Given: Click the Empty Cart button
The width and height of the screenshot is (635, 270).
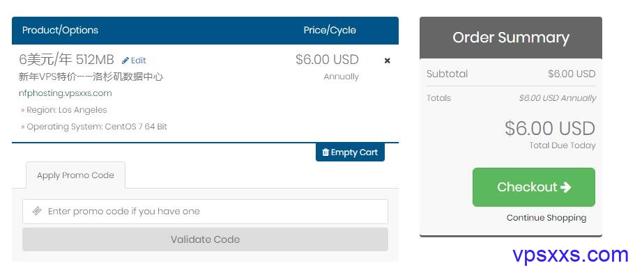Looking at the screenshot, I should pos(350,152).
